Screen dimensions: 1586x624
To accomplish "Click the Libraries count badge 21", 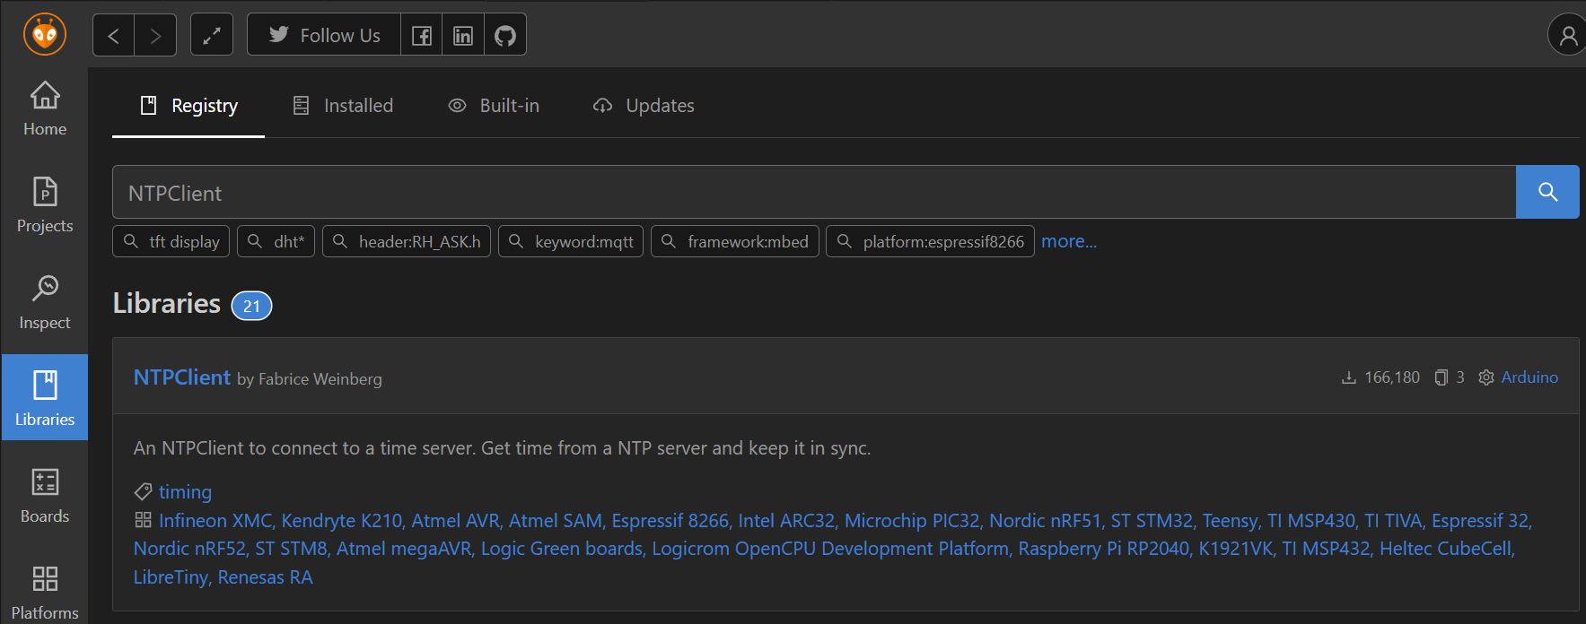I will click(251, 306).
